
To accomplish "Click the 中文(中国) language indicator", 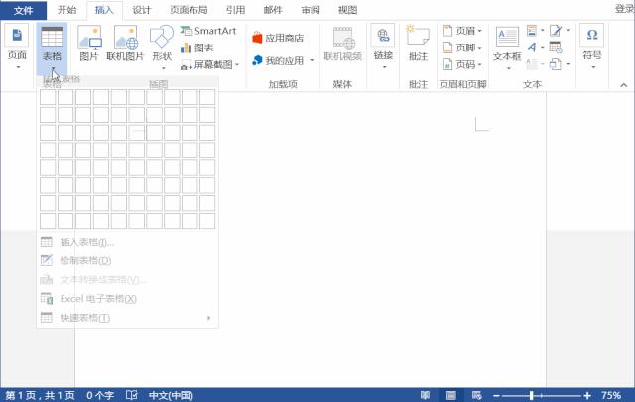I will [x=171, y=395].
